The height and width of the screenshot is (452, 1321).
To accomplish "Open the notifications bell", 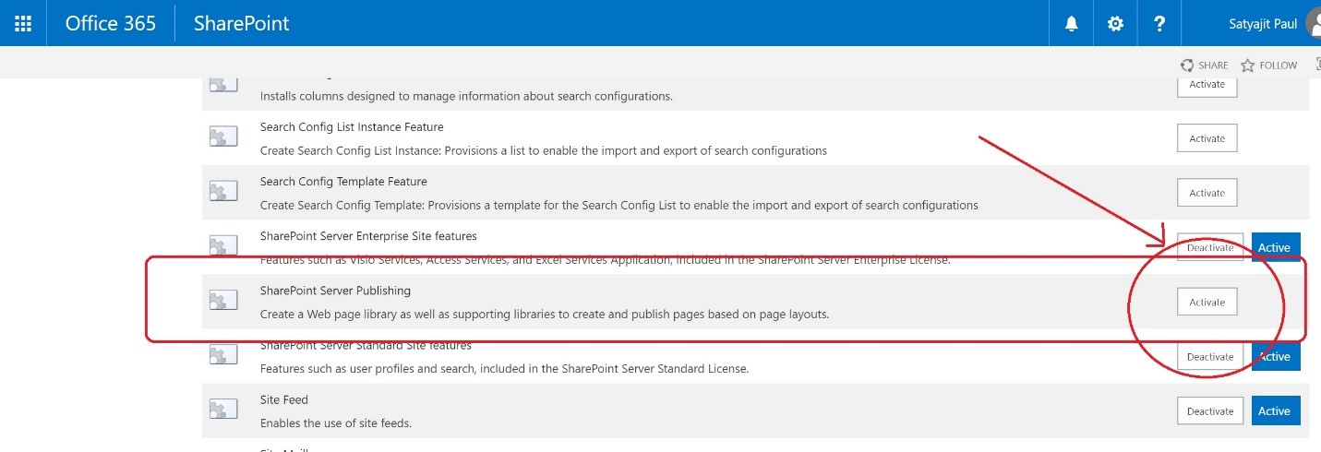I will 1072,24.
